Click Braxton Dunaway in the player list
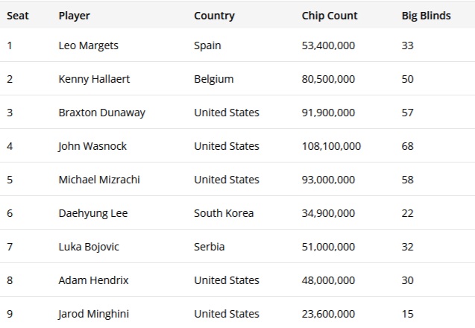 click(102, 113)
